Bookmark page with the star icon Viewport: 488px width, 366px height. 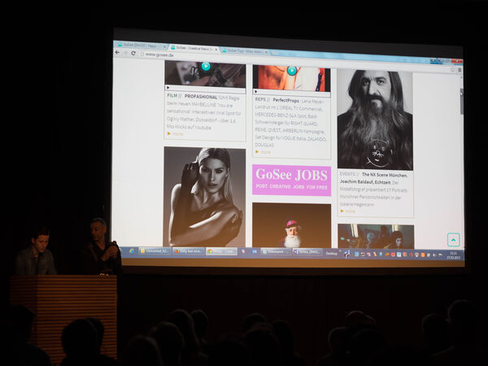tap(452, 69)
